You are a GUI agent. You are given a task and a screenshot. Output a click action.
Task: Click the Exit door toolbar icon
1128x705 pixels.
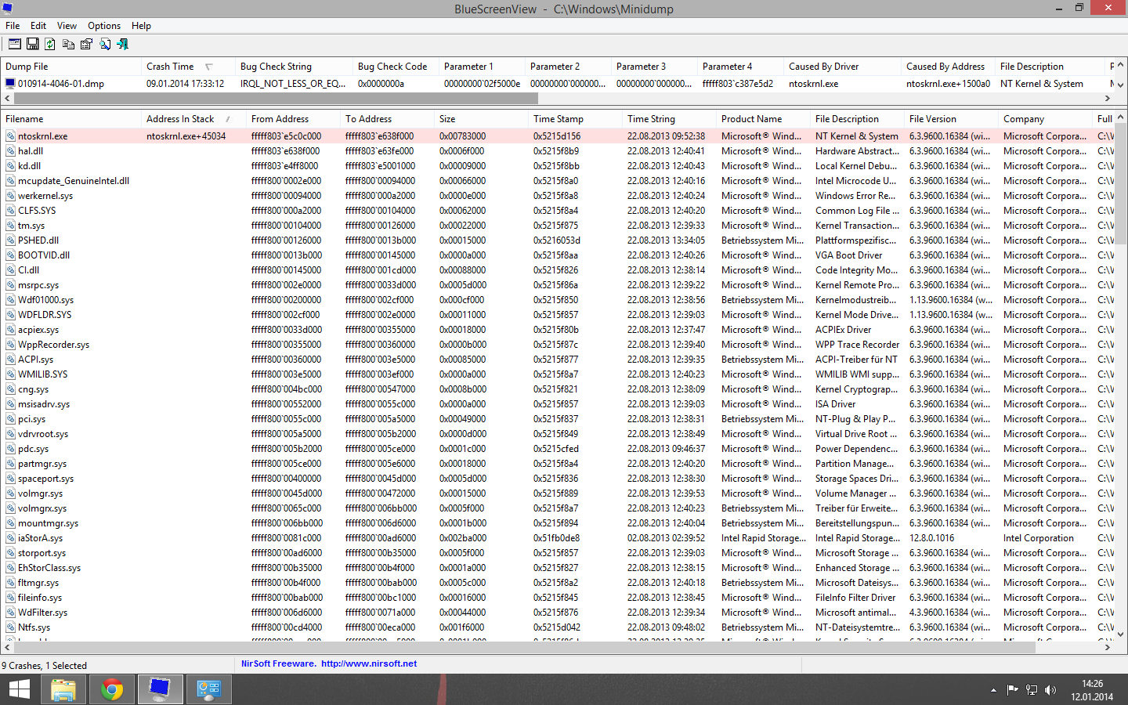(122, 44)
